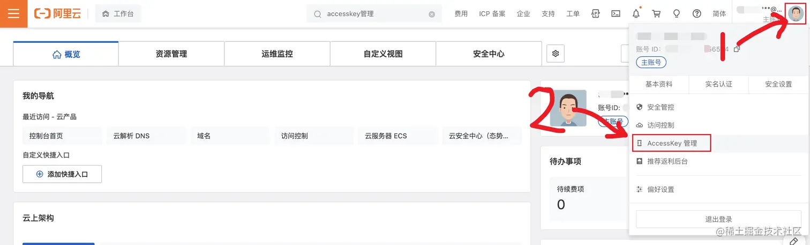The height and width of the screenshot is (245, 810).
Task: Open the 支持 menu in top bar
Action: pos(548,14)
